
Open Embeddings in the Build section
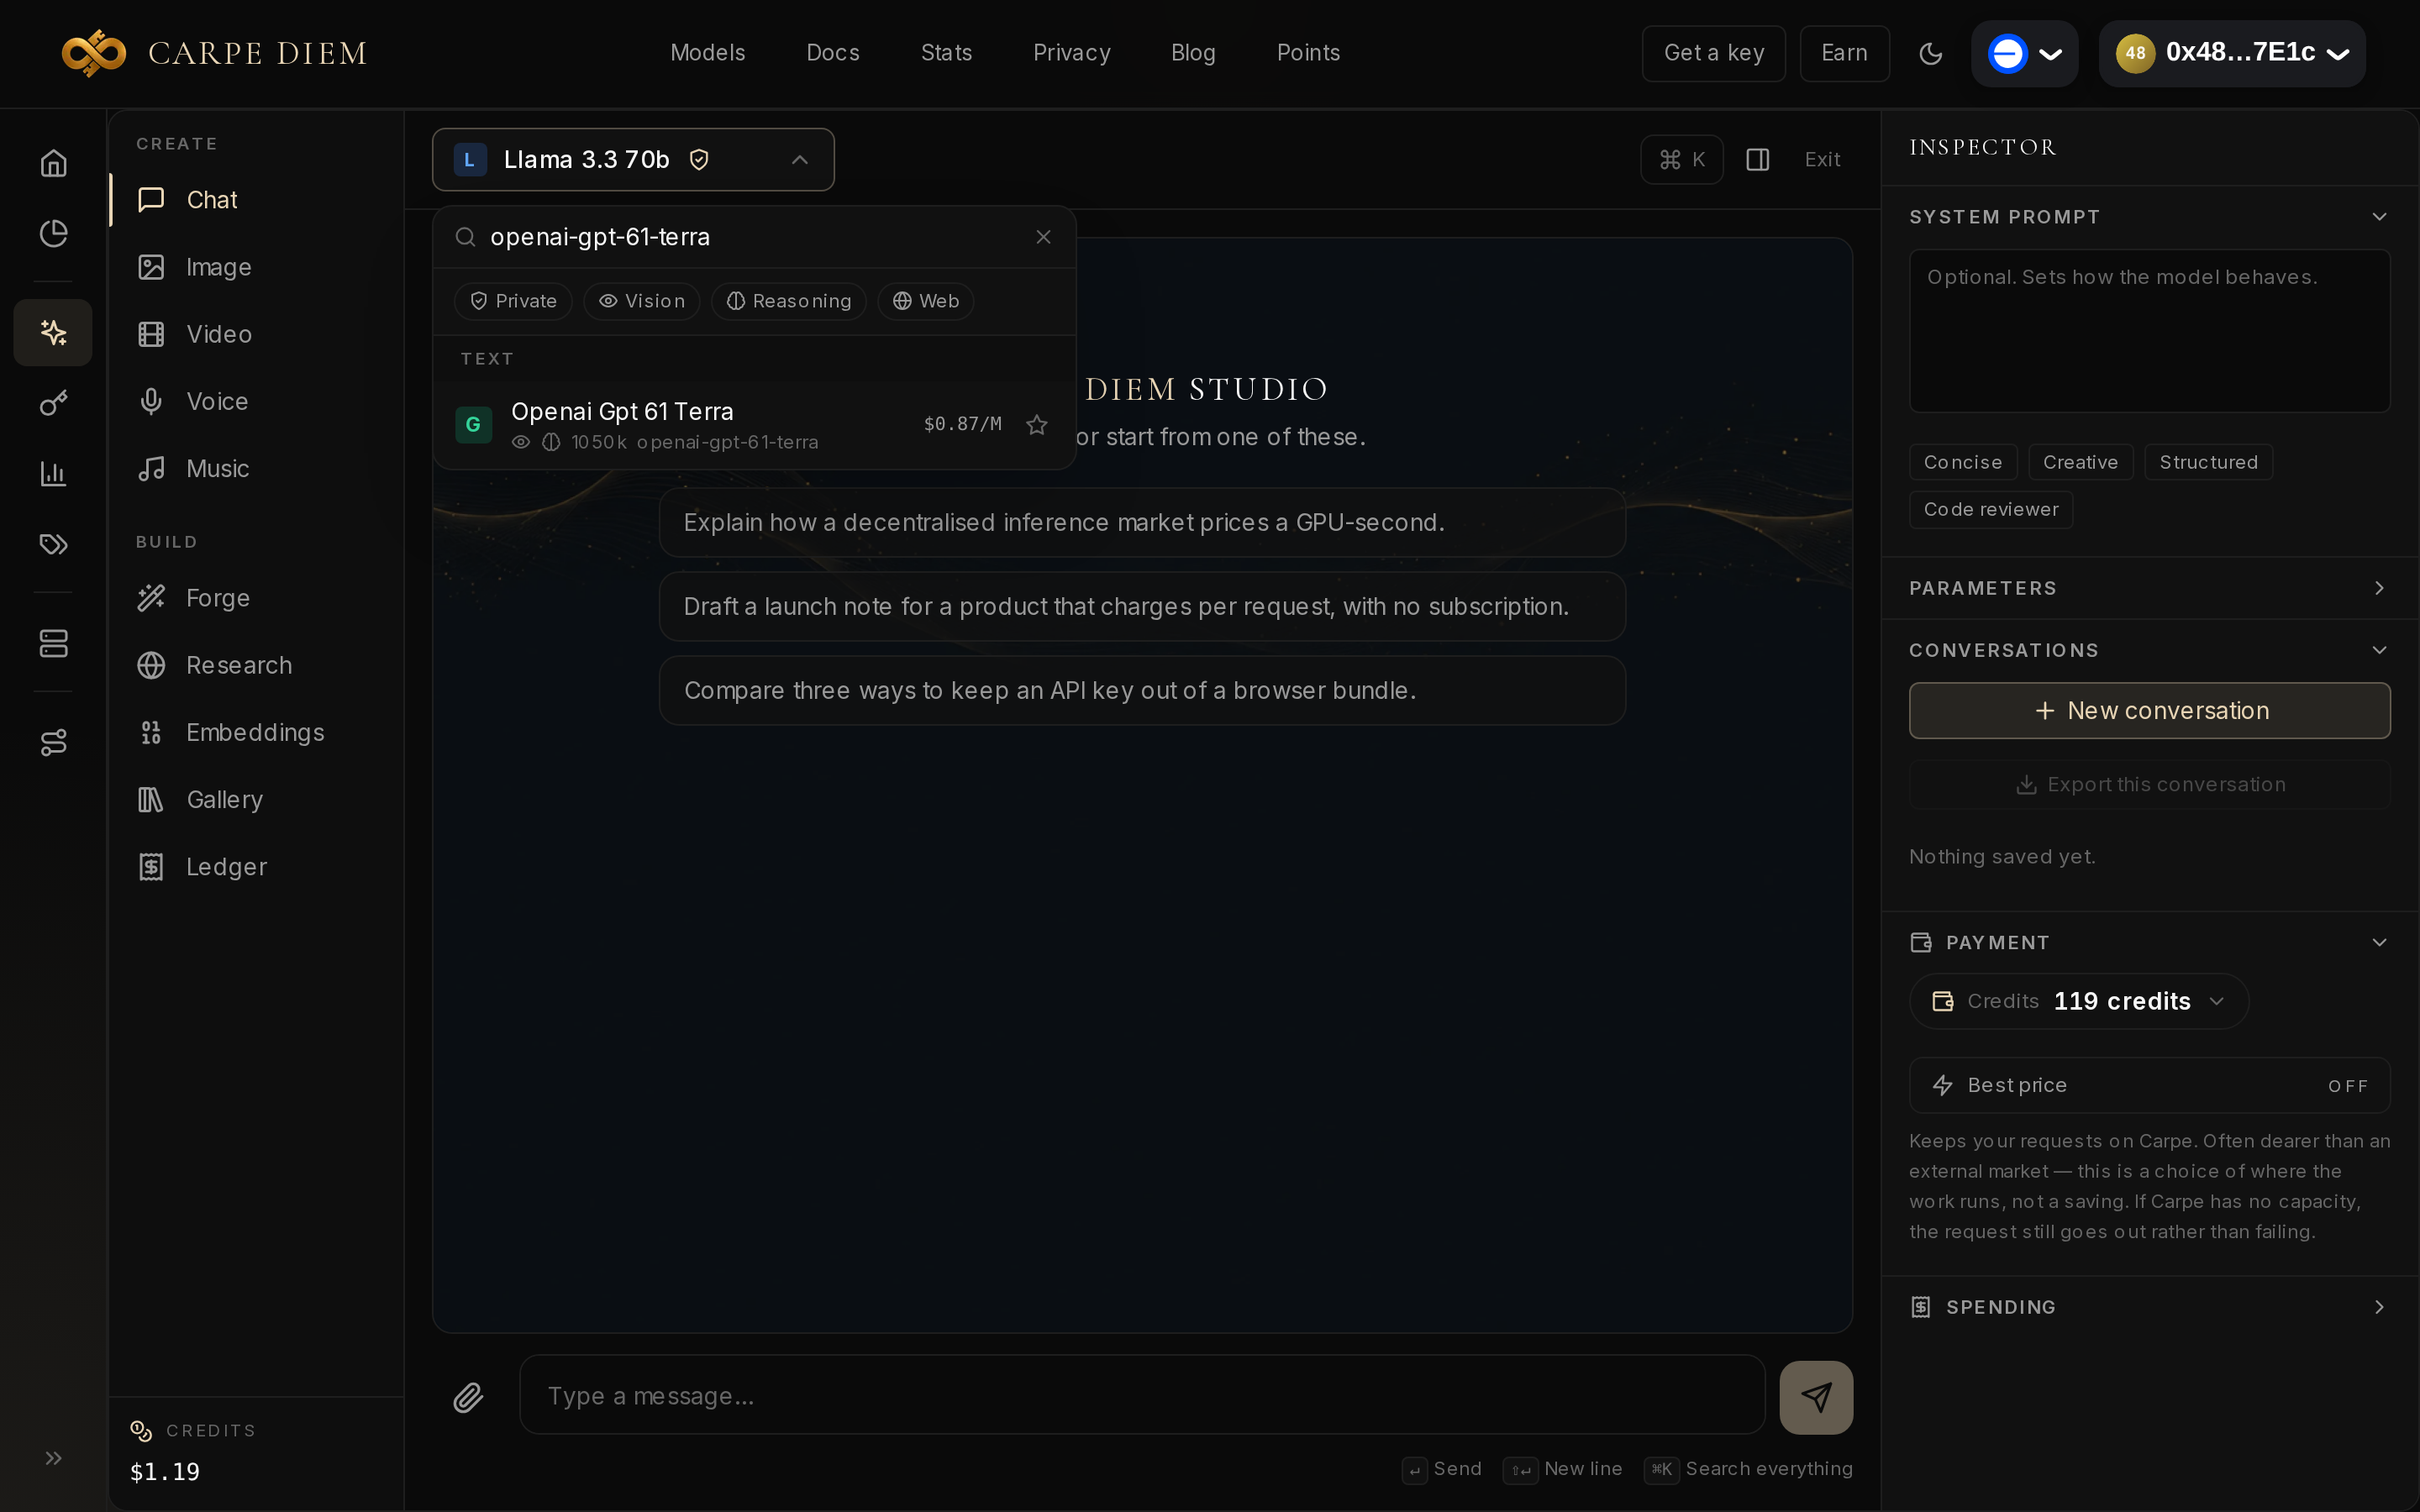257,732
